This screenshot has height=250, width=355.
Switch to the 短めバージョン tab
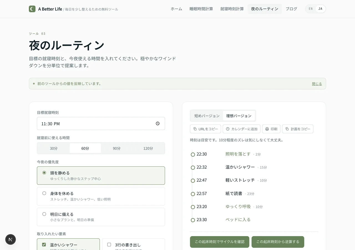click(x=206, y=116)
